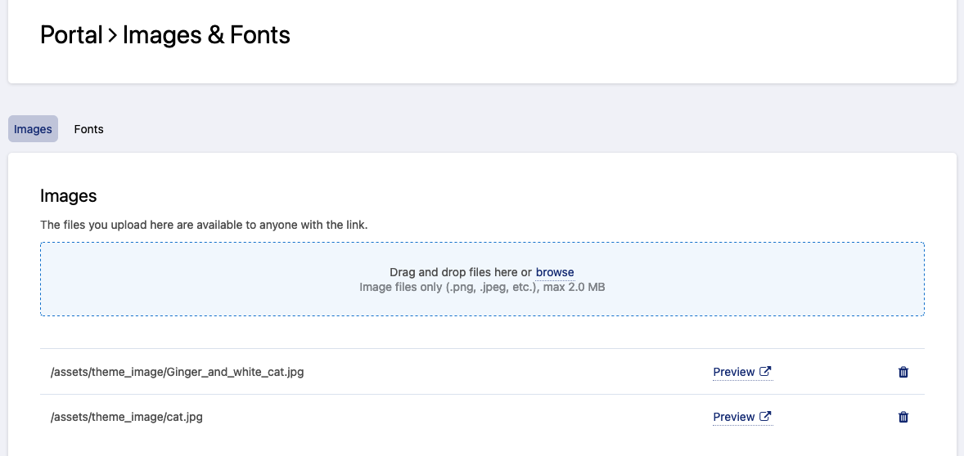Open the Preview link for Ginger_and_white_cat.jpg
Image resolution: width=964 pixels, height=456 pixels.
click(733, 372)
